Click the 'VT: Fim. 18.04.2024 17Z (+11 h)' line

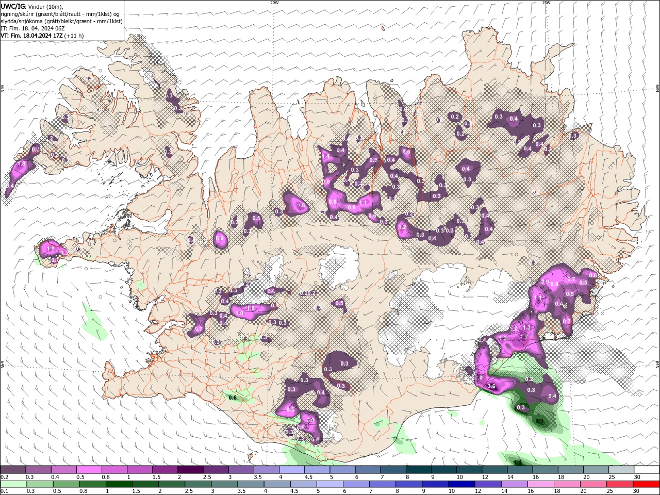42,36
